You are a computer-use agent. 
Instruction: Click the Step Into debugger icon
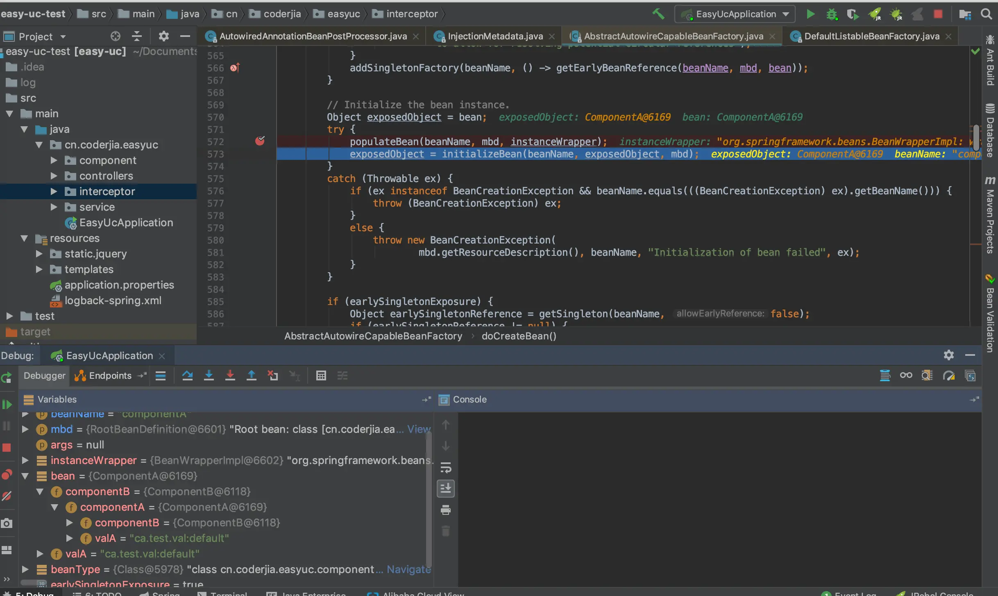pyautogui.click(x=209, y=375)
